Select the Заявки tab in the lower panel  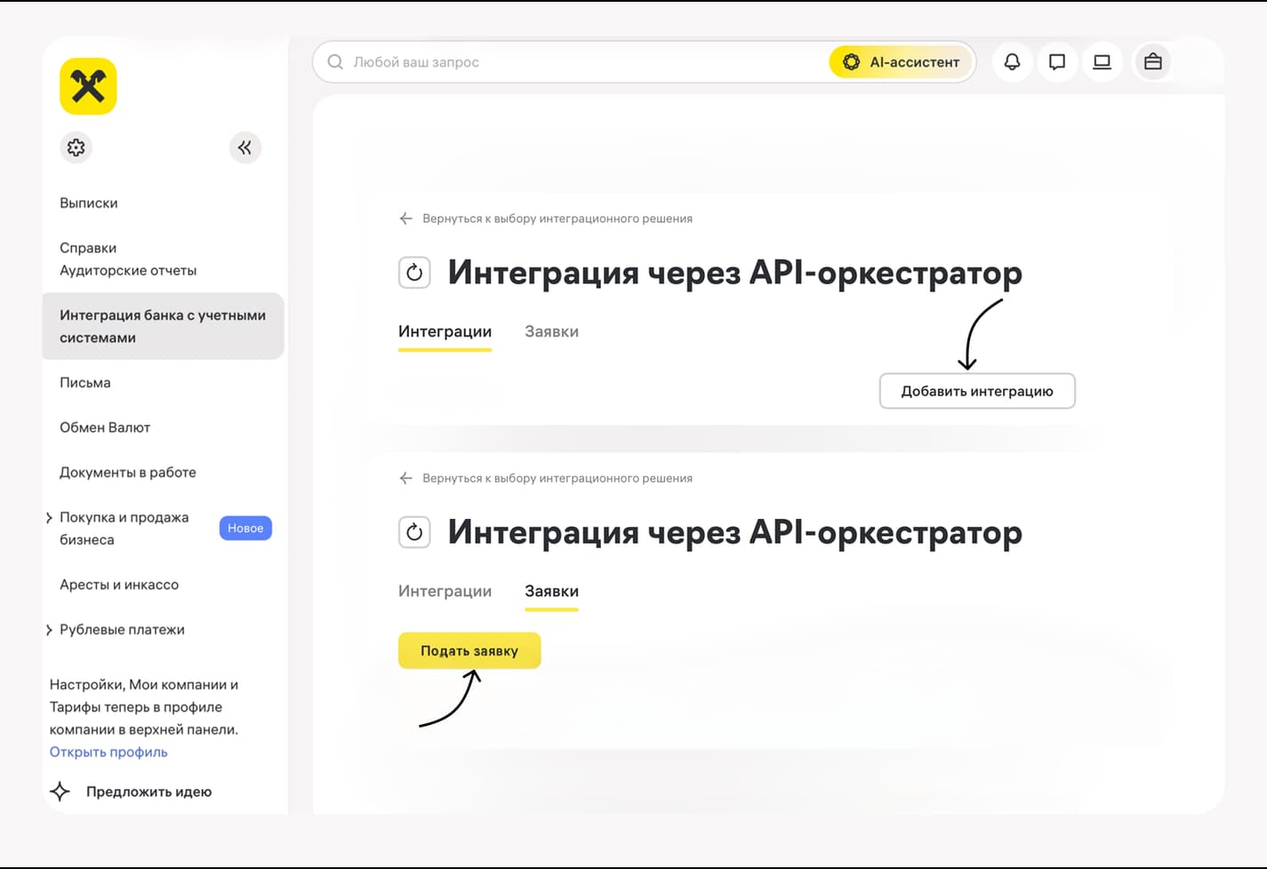[x=551, y=592]
